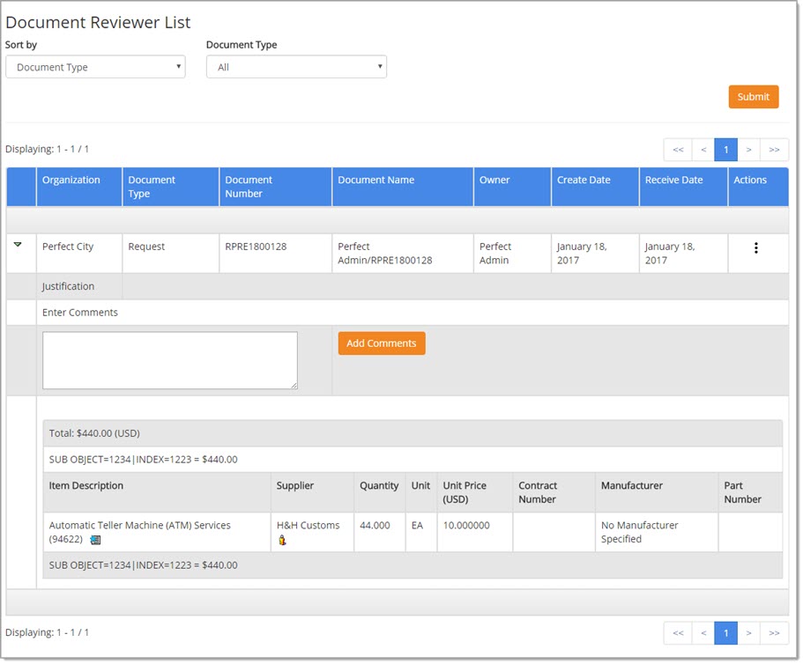Click the Add Comments button
Screen dimensions: 803x664
click(x=382, y=343)
